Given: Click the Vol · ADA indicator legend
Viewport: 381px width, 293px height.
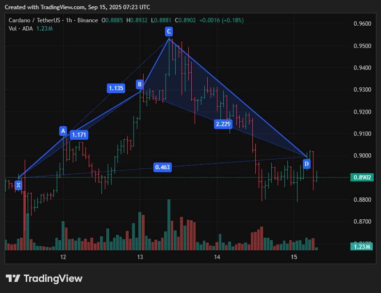Looking at the screenshot, I should tap(21, 29).
